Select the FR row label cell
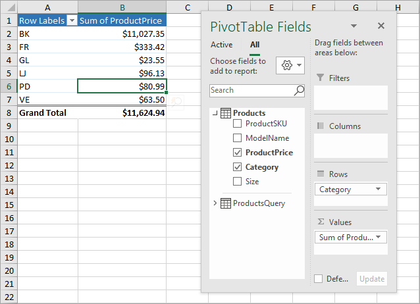Image resolution: width=420 pixels, height=304 pixels. [47, 47]
